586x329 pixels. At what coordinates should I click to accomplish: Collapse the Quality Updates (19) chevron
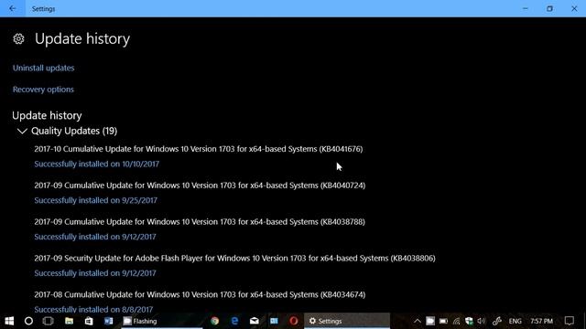tap(22, 132)
